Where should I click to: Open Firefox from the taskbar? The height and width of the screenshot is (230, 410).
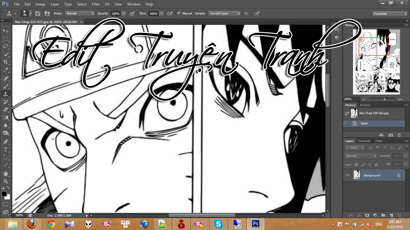point(31,224)
